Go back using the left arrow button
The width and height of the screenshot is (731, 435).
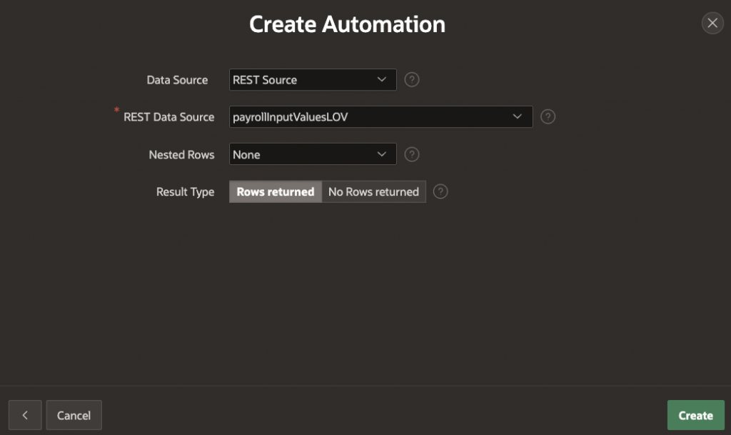(x=25, y=415)
